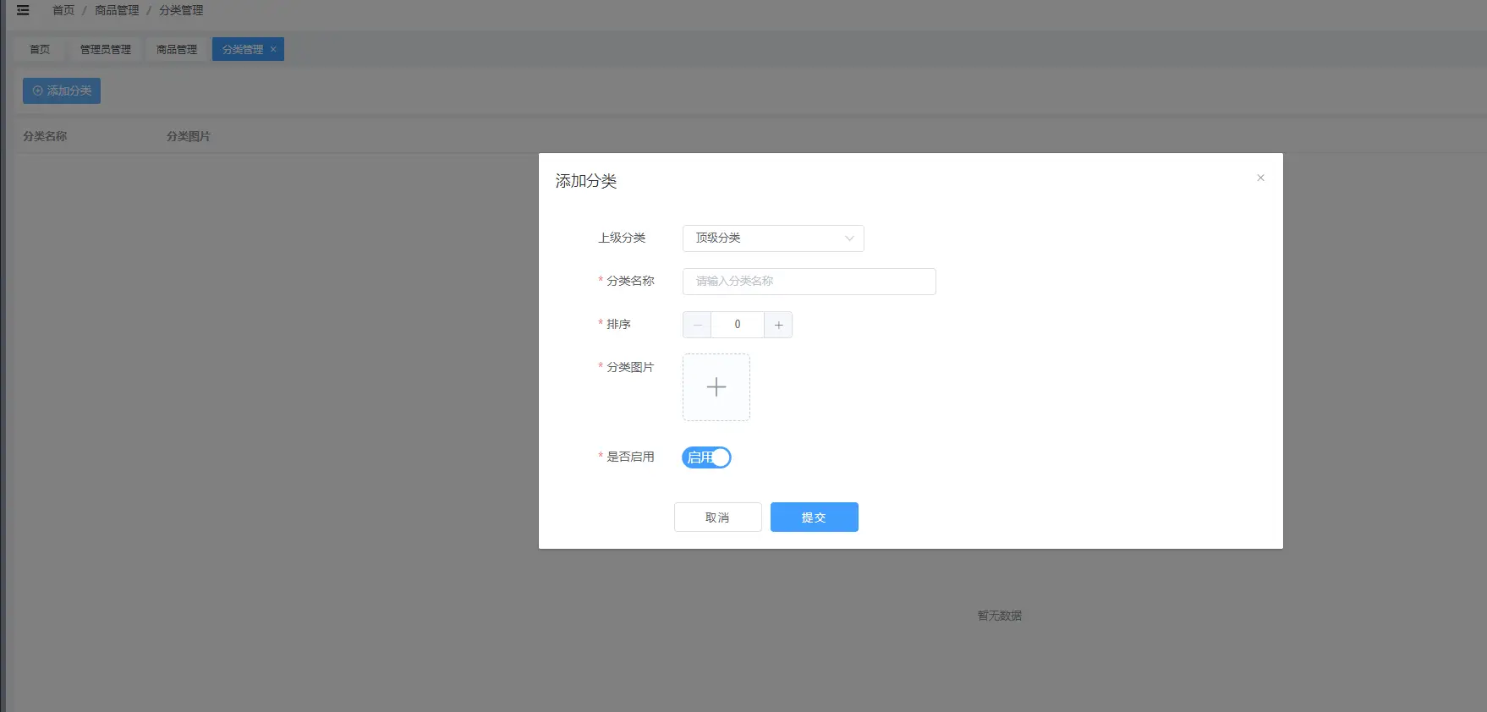Select the 分类管理 tab
The height and width of the screenshot is (712, 1487).
tap(242, 50)
